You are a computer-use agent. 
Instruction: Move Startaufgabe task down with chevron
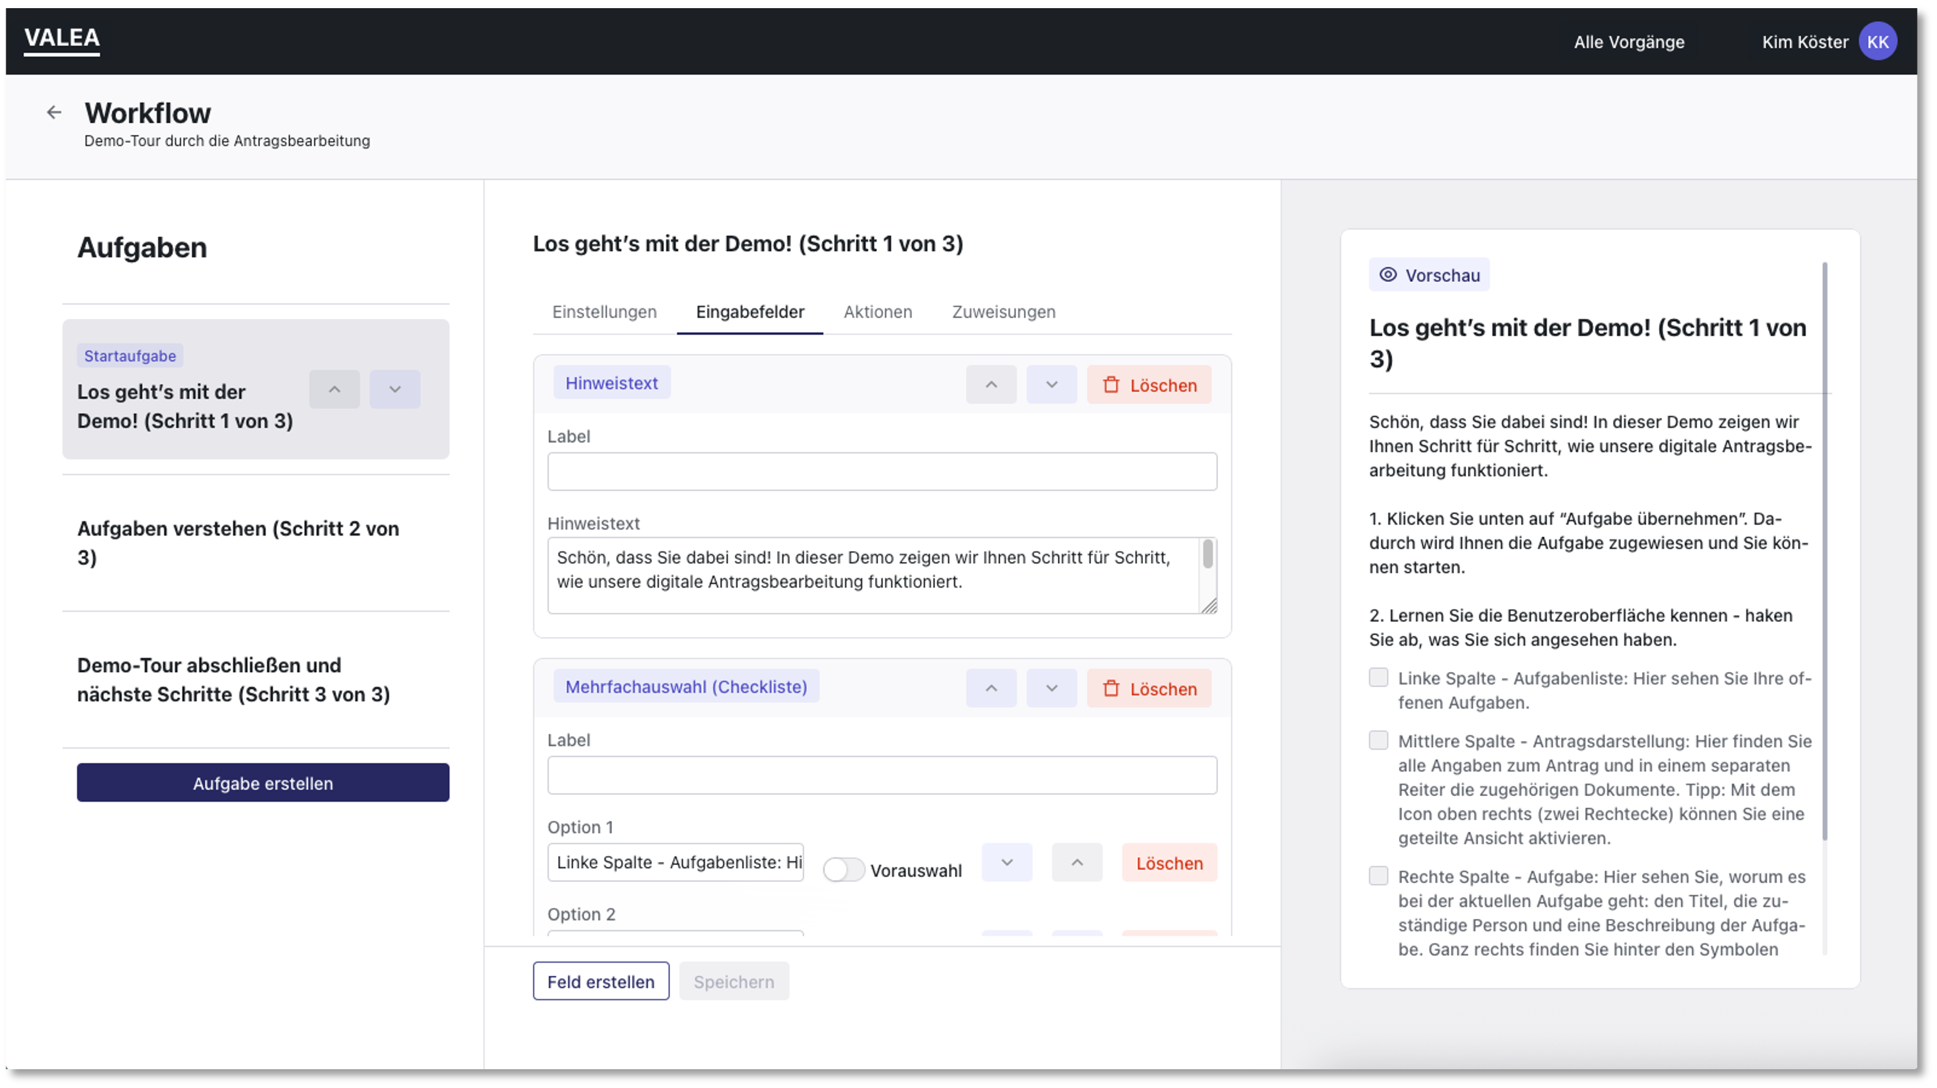(395, 390)
